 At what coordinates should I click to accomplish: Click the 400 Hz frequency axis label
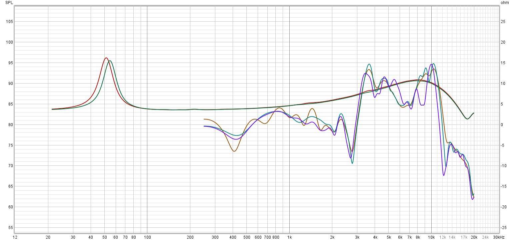[x=233, y=237]
